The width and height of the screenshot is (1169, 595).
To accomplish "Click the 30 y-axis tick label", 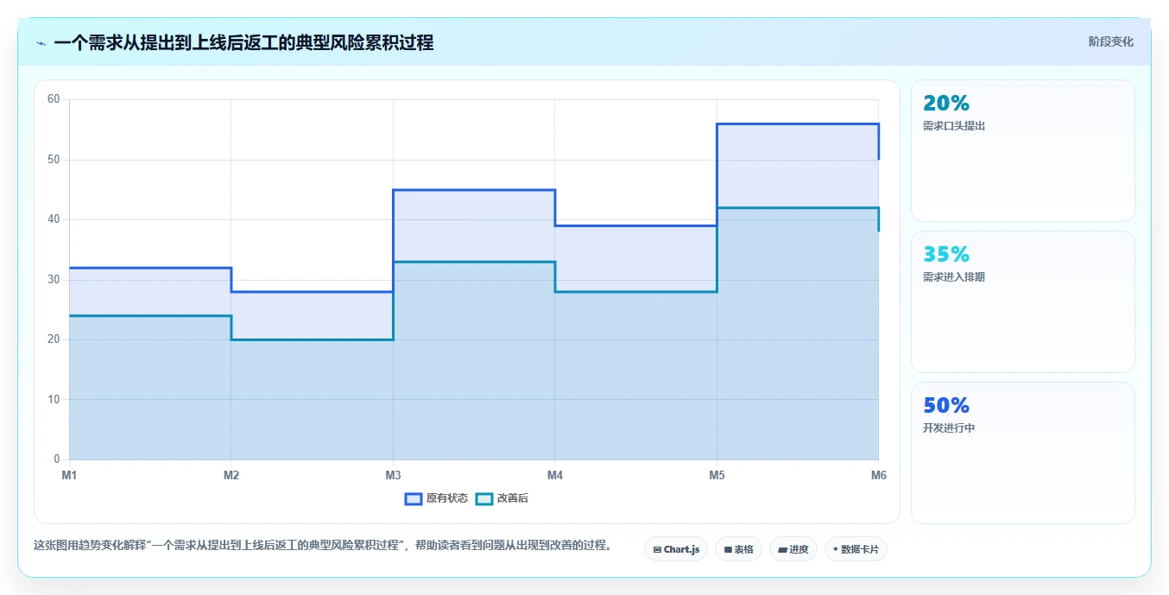I will click(x=54, y=280).
